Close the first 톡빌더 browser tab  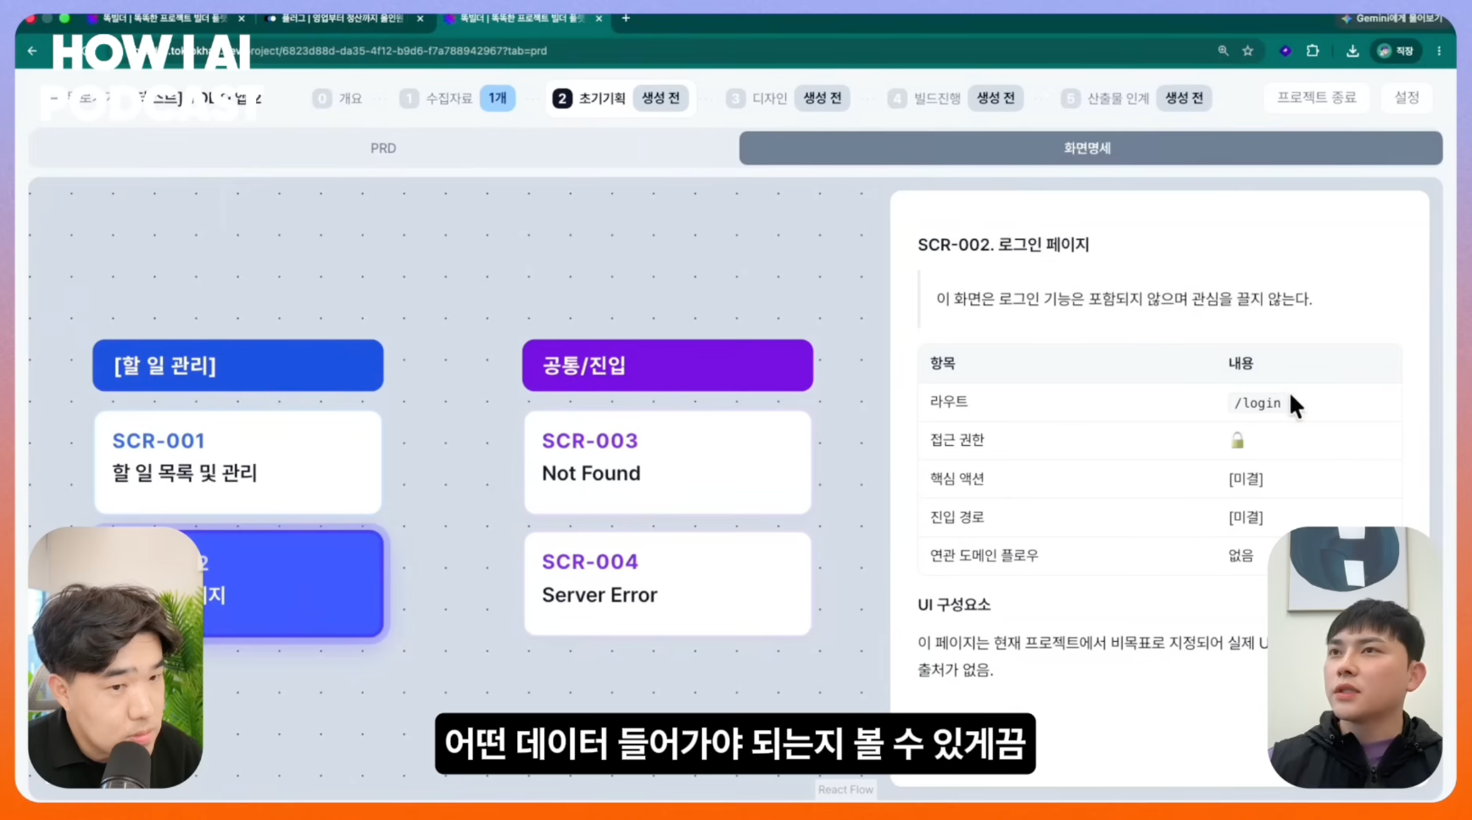(x=242, y=19)
